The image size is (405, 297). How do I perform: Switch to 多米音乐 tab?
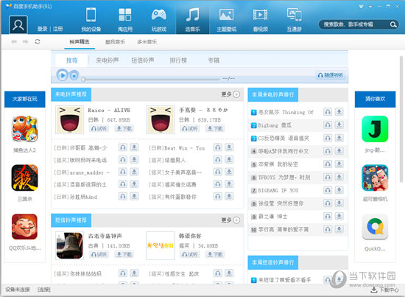click(x=147, y=41)
